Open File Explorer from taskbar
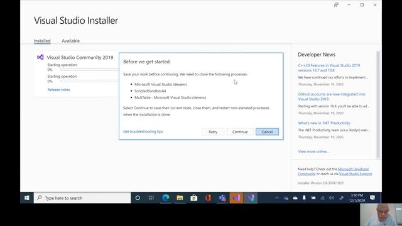 tap(180, 198)
